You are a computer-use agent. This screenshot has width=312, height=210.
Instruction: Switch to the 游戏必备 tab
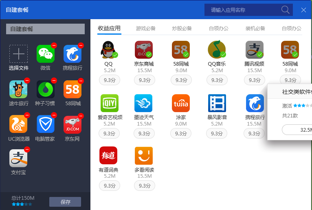tap(146, 28)
